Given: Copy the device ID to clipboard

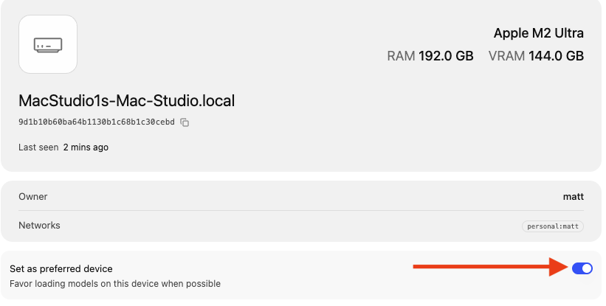Looking at the screenshot, I should 185,122.
